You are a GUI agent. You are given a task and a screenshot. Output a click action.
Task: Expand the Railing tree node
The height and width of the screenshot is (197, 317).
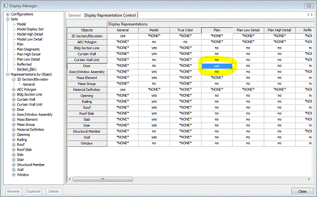(14, 140)
